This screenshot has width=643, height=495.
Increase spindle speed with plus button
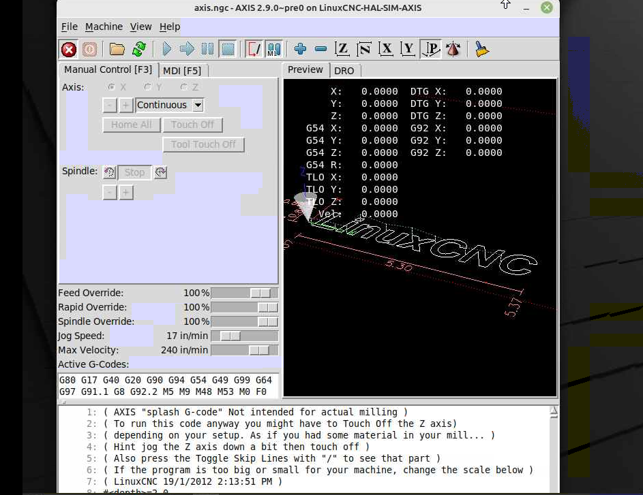point(126,193)
